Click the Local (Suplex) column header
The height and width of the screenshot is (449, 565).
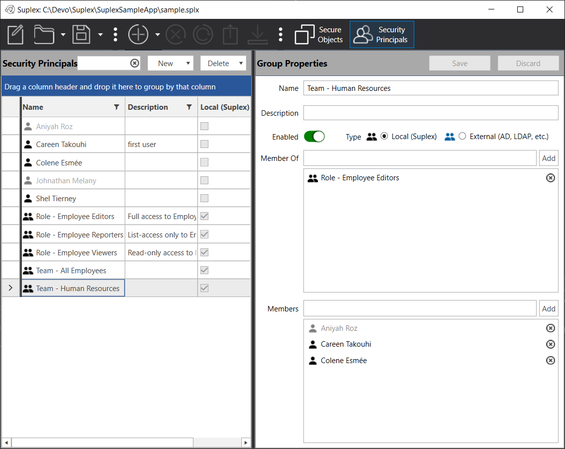[x=224, y=107]
